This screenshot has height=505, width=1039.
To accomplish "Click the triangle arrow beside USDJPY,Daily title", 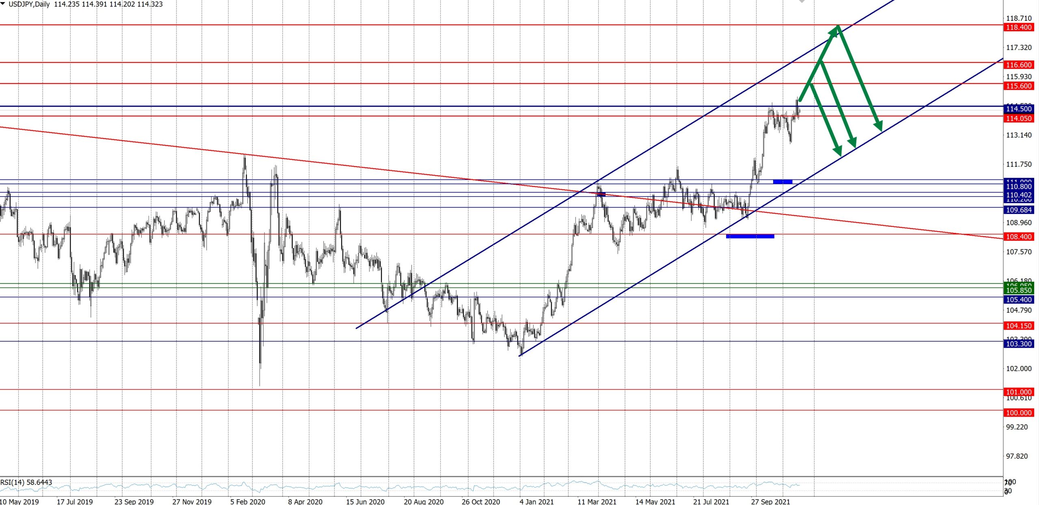I will [3, 4].
